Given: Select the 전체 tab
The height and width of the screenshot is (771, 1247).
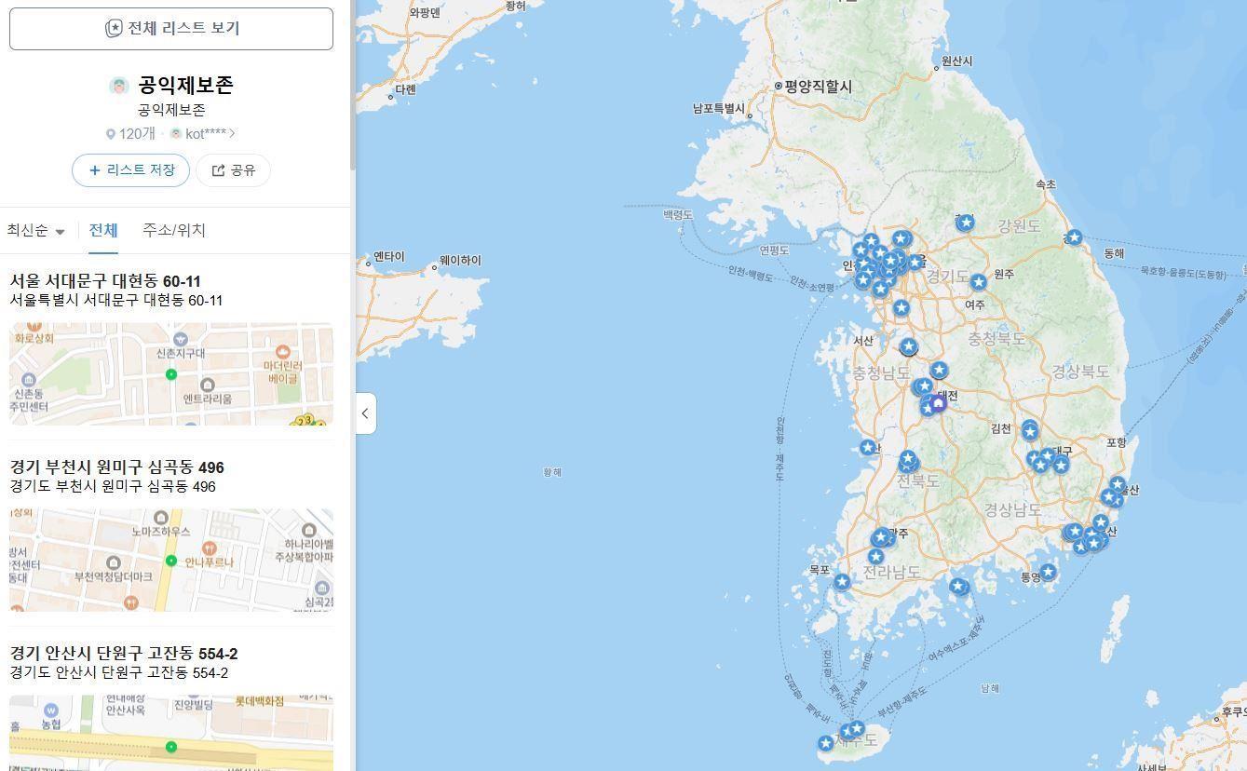Looking at the screenshot, I should pos(102,230).
